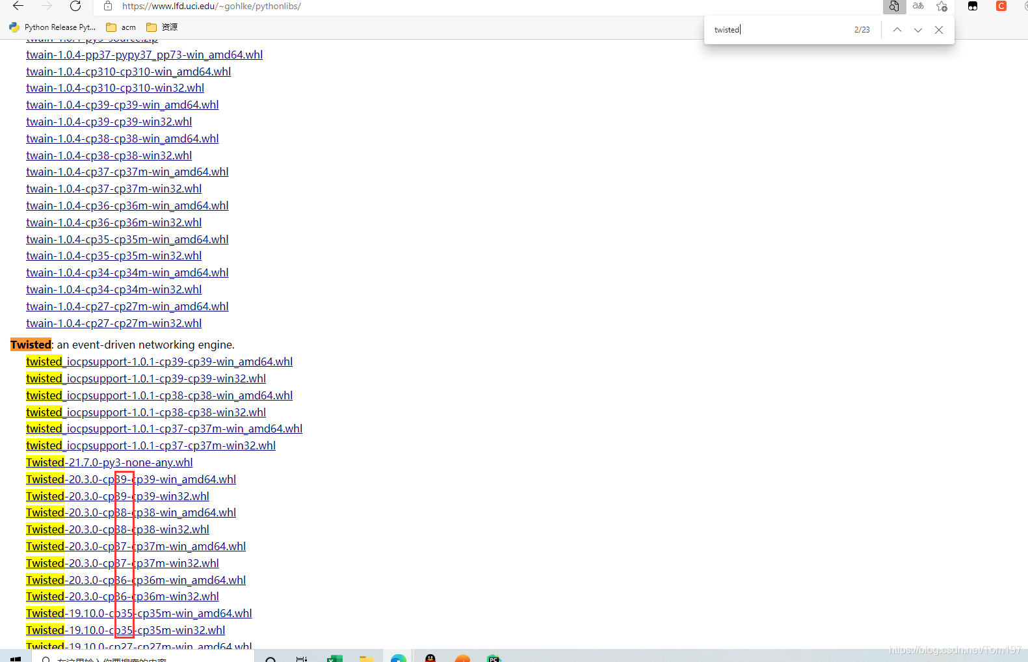Download Twisted-20.3.0-cp37-cp37m-win32.whl
This screenshot has width=1028, height=662.
click(123, 563)
